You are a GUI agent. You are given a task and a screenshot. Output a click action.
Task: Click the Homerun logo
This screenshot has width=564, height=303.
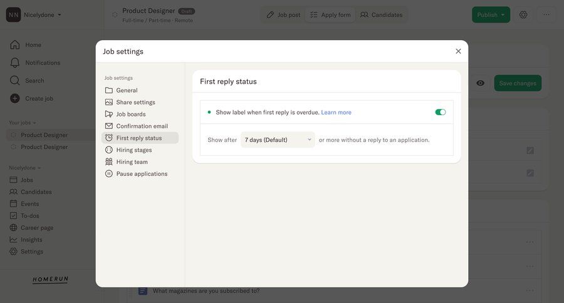[50, 279]
